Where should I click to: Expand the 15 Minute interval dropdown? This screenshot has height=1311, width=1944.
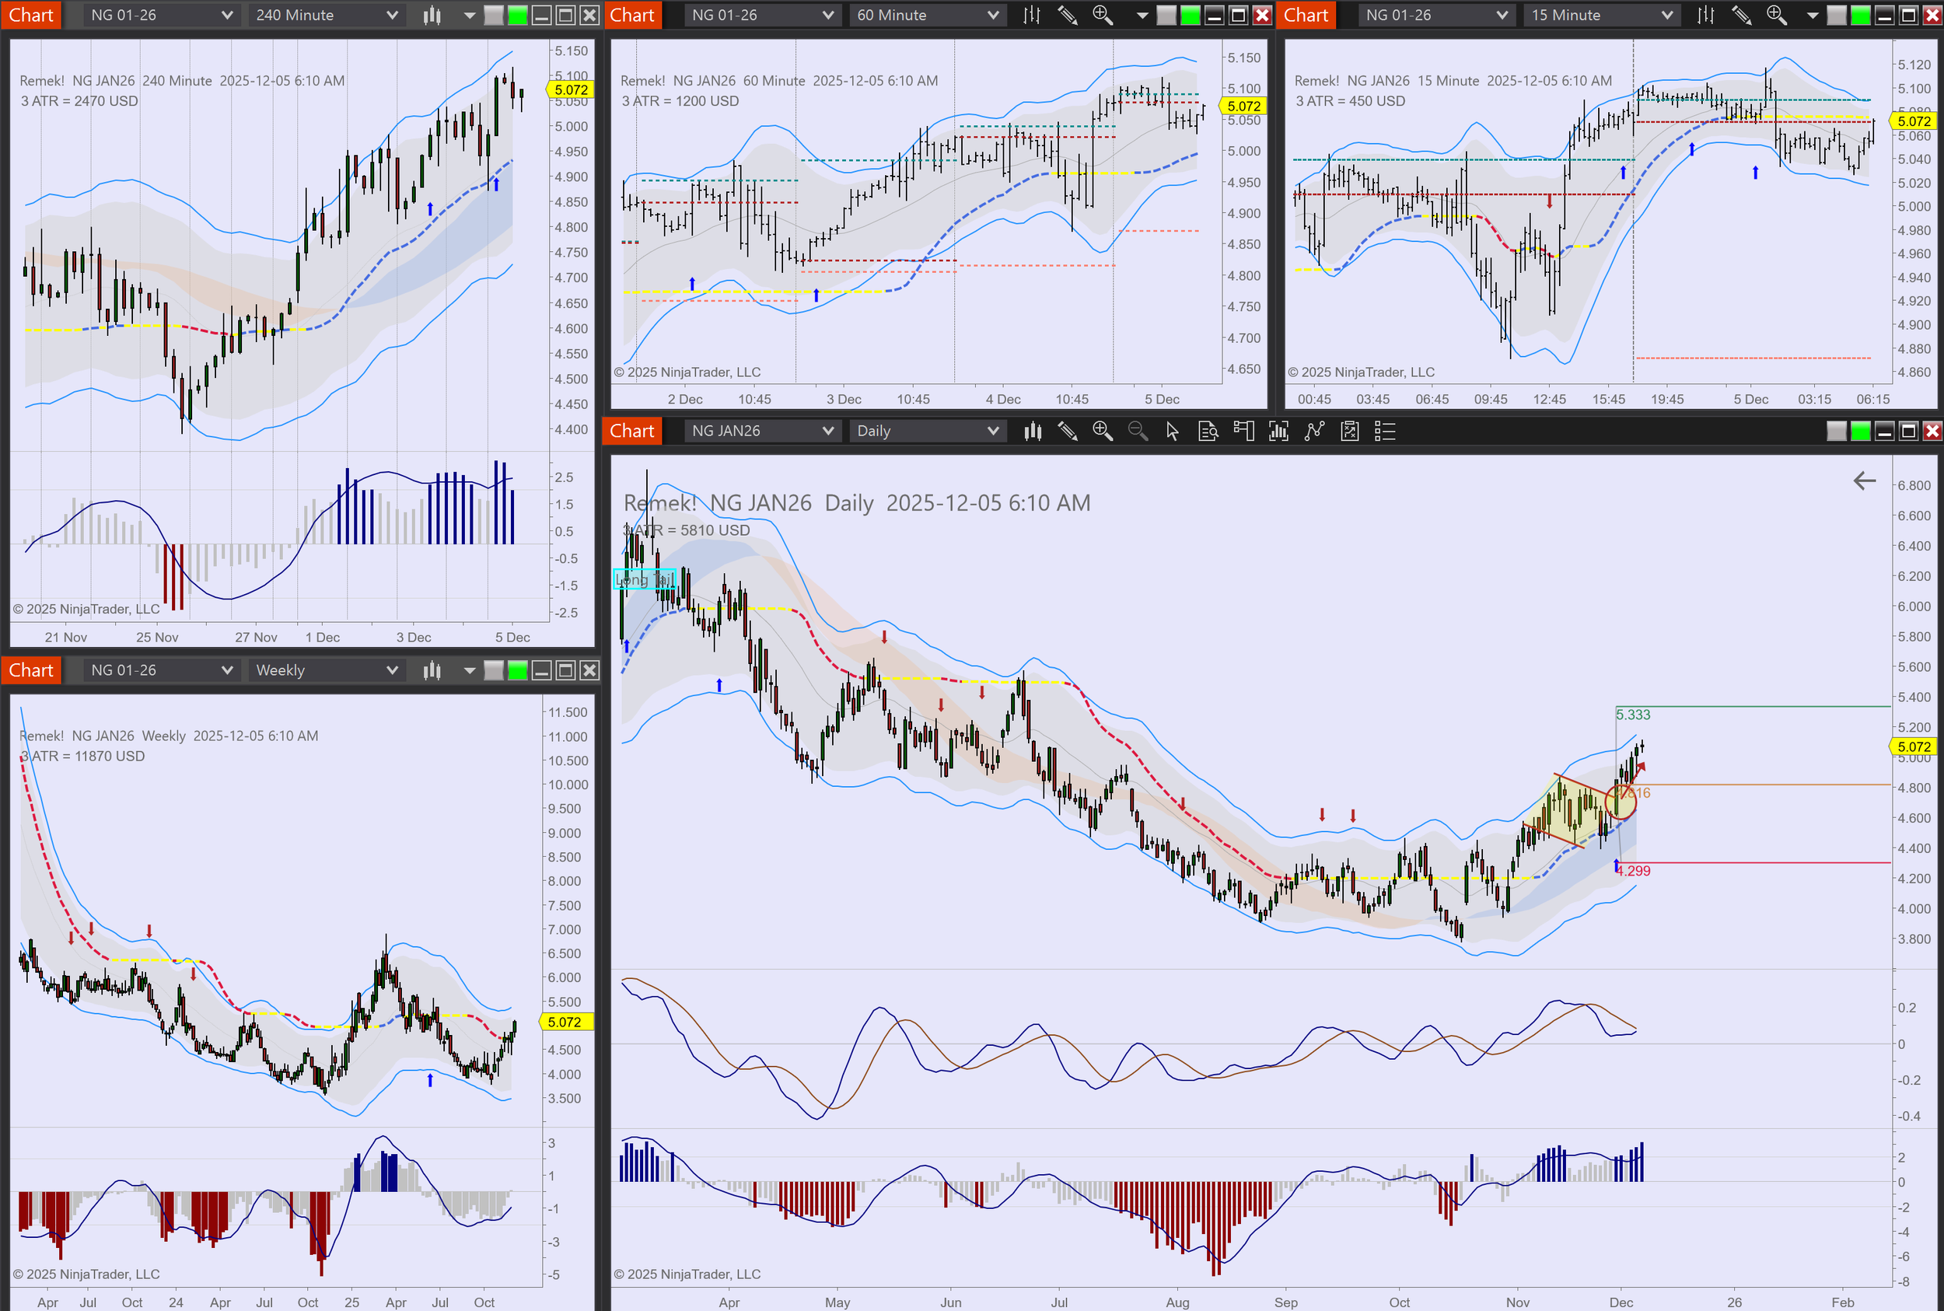[1600, 15]
